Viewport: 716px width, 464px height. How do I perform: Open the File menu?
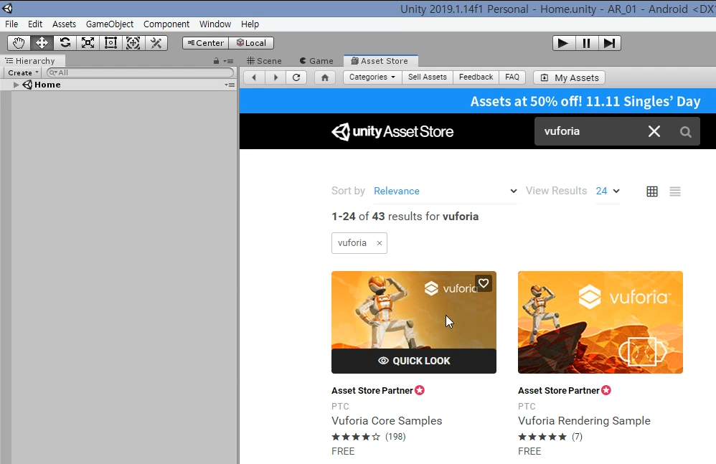(11, 24)
